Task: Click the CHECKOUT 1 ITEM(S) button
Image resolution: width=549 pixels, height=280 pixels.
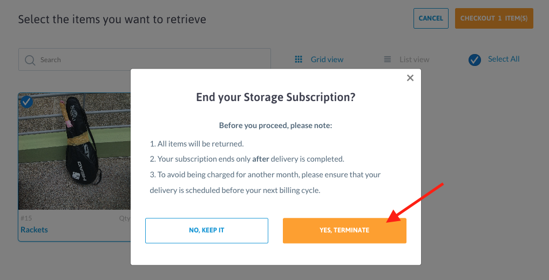Action: coord(494,18)
